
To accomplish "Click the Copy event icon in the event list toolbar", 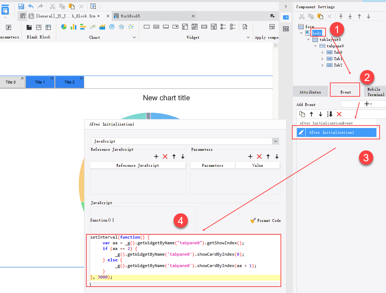I will (x=302, y=114).
